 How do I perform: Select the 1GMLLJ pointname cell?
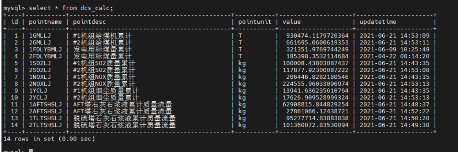coord(40,36)
